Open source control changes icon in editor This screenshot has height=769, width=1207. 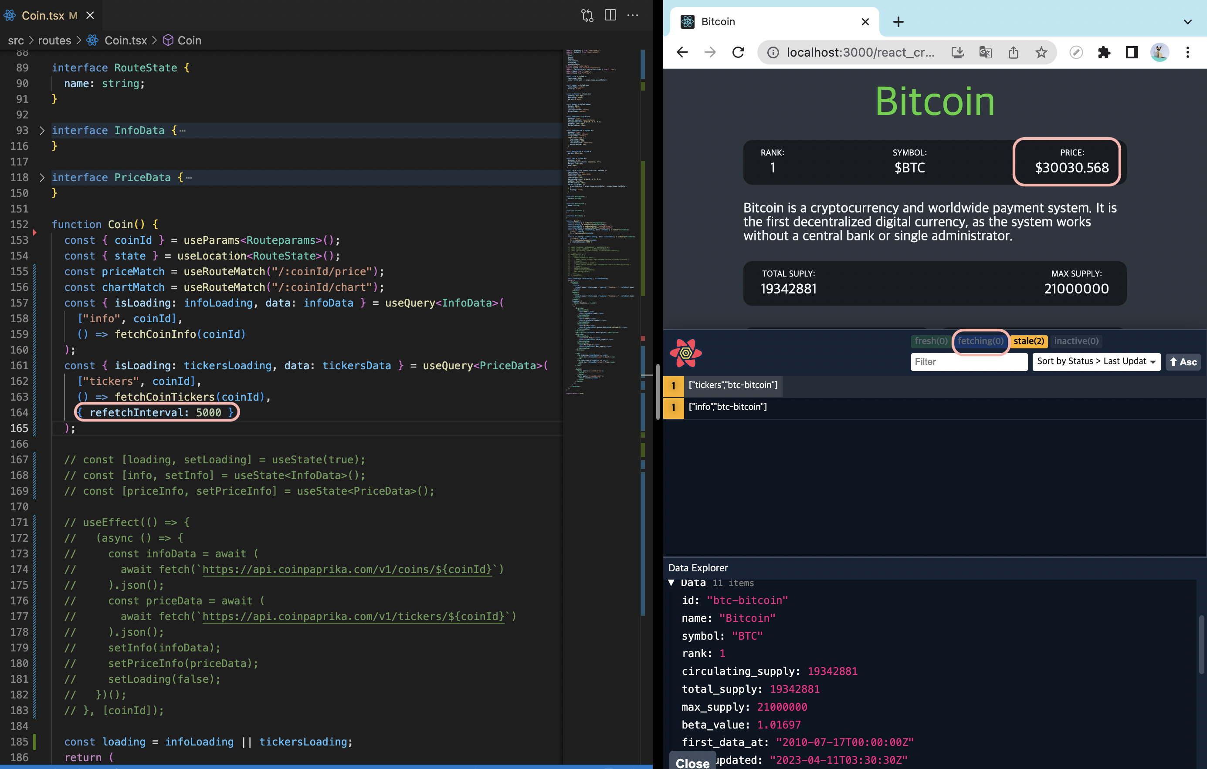pos(587,15)
